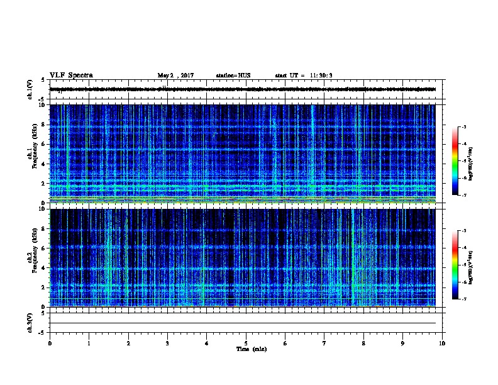Click the -3 label on ch.1 colorbar
Screen dimensions: 498x385
[464, 126]
